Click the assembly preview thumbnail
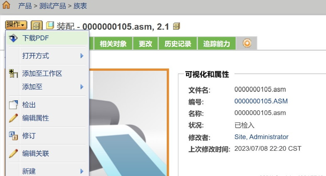This screenshot has width=326, height=176. (129, 125)
